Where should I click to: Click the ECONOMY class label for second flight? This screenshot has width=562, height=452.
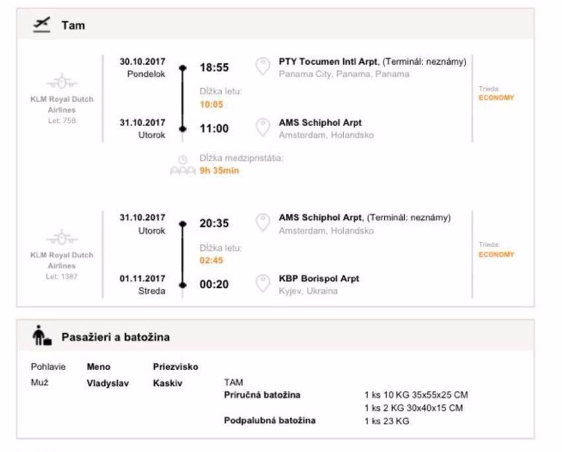pos(496,254)
